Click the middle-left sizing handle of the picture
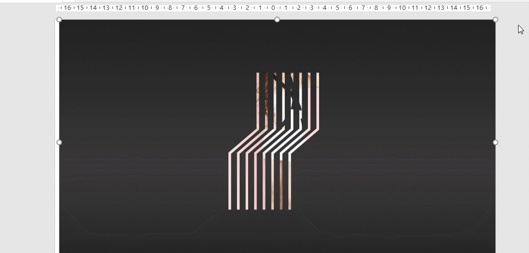 [59, 143]
